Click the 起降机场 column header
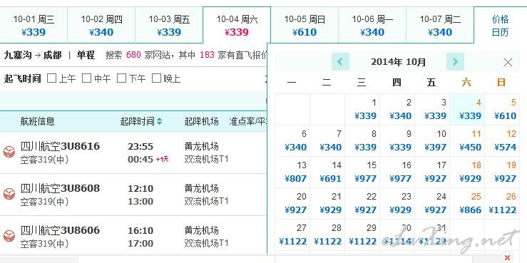Screen dimensions: 527x263 (201, 121)
